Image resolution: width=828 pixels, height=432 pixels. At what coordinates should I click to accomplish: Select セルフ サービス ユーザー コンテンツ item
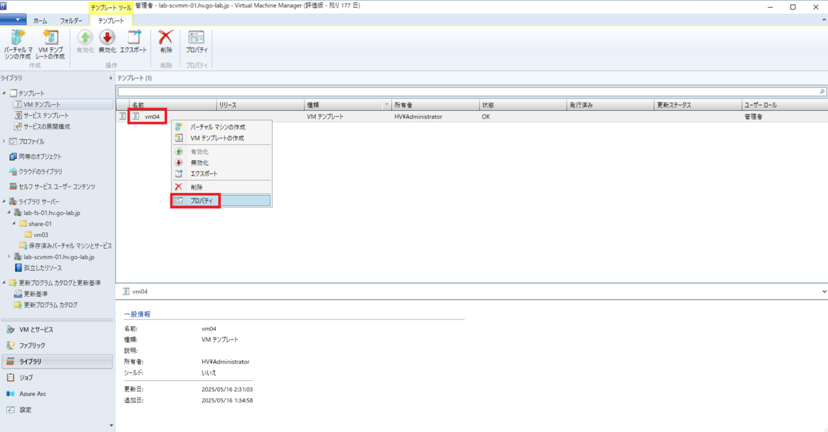pos(52,187)
